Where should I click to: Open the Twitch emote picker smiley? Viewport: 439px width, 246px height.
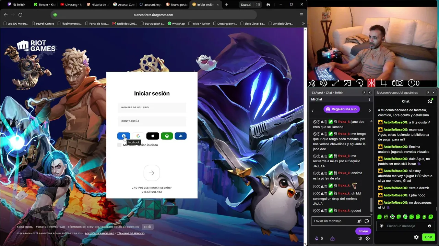367,221
